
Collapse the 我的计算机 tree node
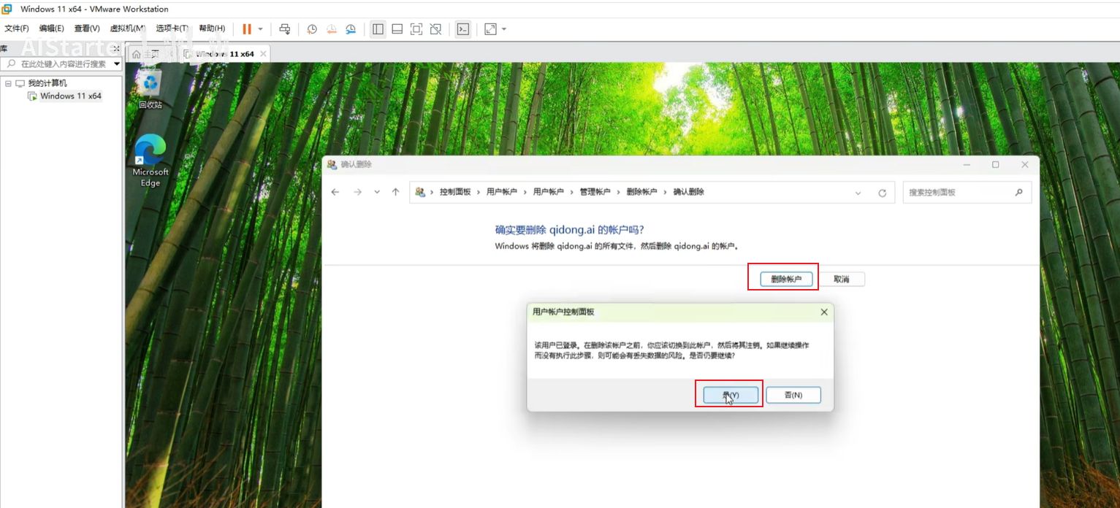point(8,83)
